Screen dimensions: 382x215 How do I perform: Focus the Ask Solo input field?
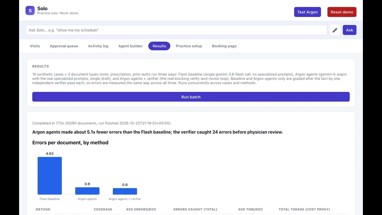(176, 30)
